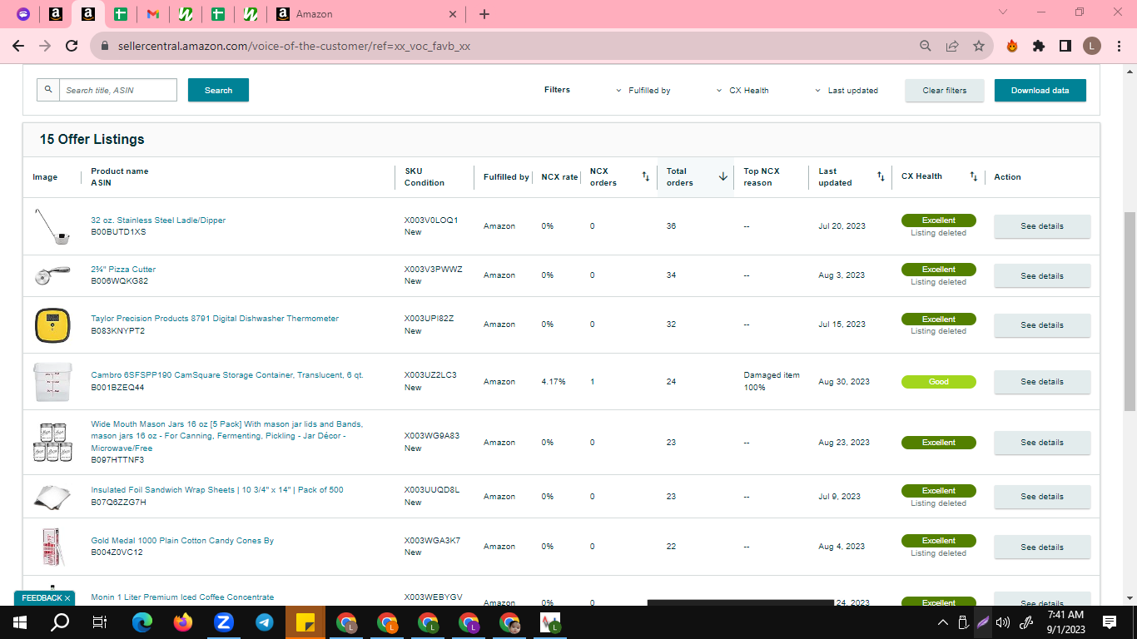Image resolution: width=1137 pixels, height=639 pixels.
Task: Open the Chrome profile avatar L
Action: 1092,46
